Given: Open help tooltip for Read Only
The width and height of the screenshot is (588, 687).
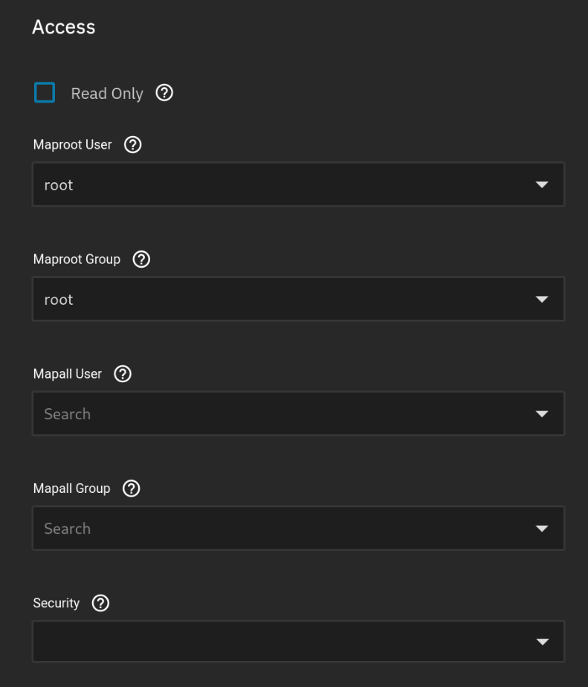Looking at the screenshot, I should click(x=164, y=93).
